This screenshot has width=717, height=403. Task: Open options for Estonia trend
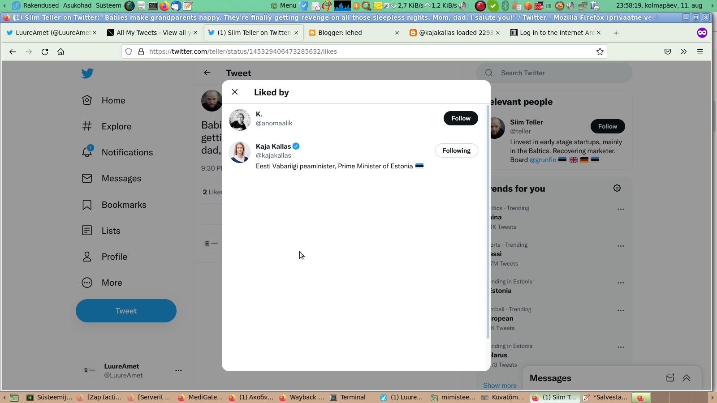click(621, 283)
